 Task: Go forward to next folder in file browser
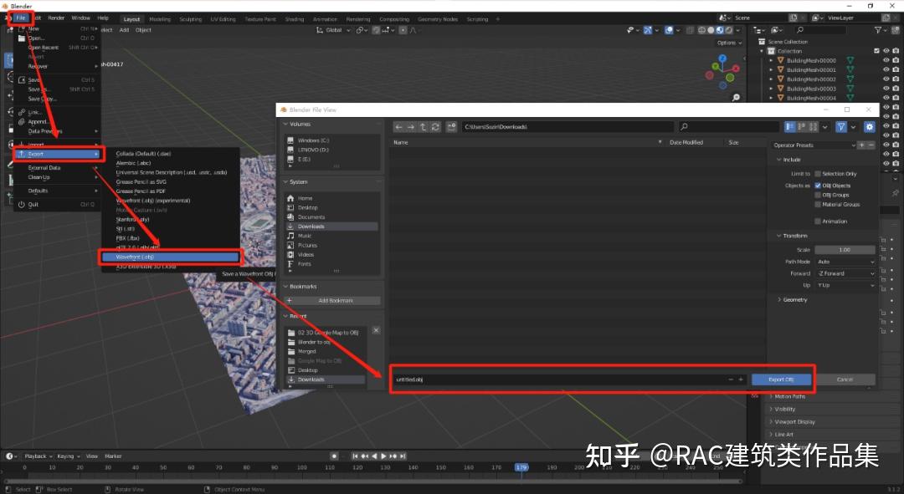pyautogui.click(x=411, y=127)
